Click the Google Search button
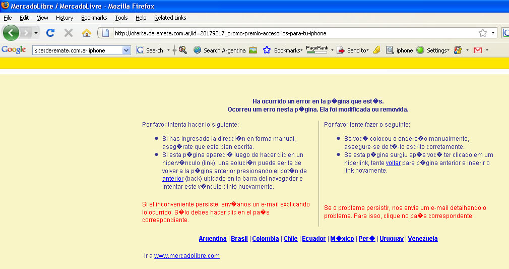This screenshot has height=269, width=509. click(150, 50)
